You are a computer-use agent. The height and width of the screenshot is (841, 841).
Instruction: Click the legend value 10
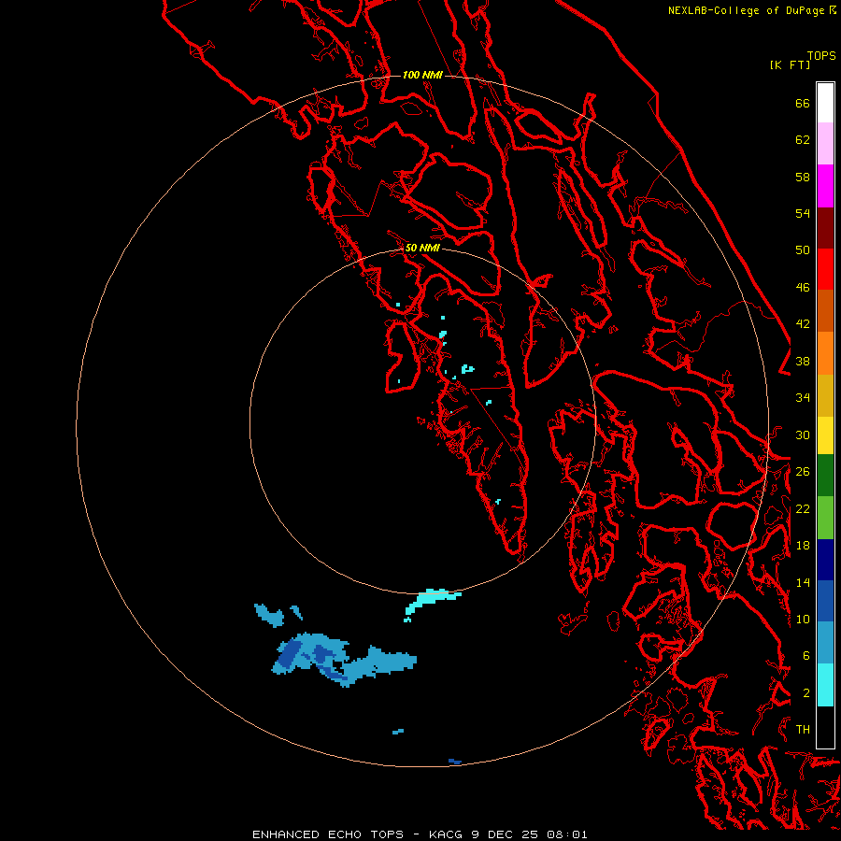point(803,620)
